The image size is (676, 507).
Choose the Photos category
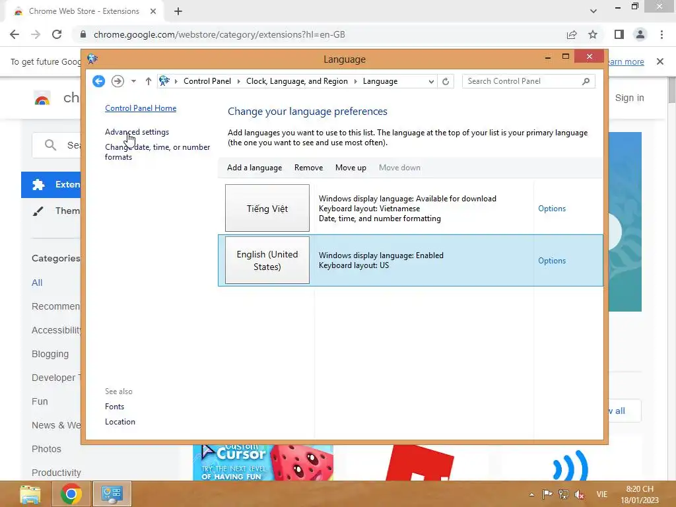[x=46, y=449]
